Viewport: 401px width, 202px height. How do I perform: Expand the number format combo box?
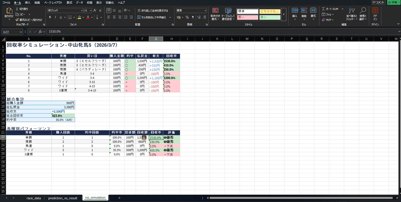point(205,10)
